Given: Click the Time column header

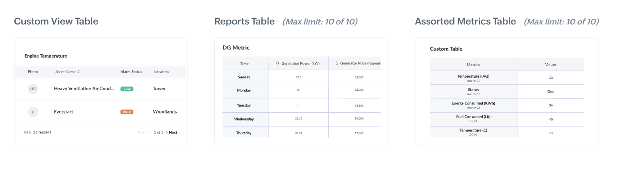Looking at the screenshot, I should 244,64.
